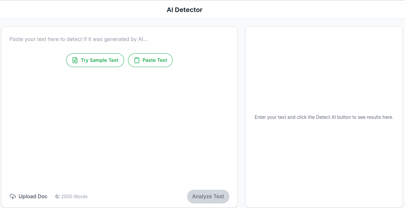The height and width of the screenshot is (208, 405).
Task: Click the AI Detector page heading
Action: click(184, 10)
